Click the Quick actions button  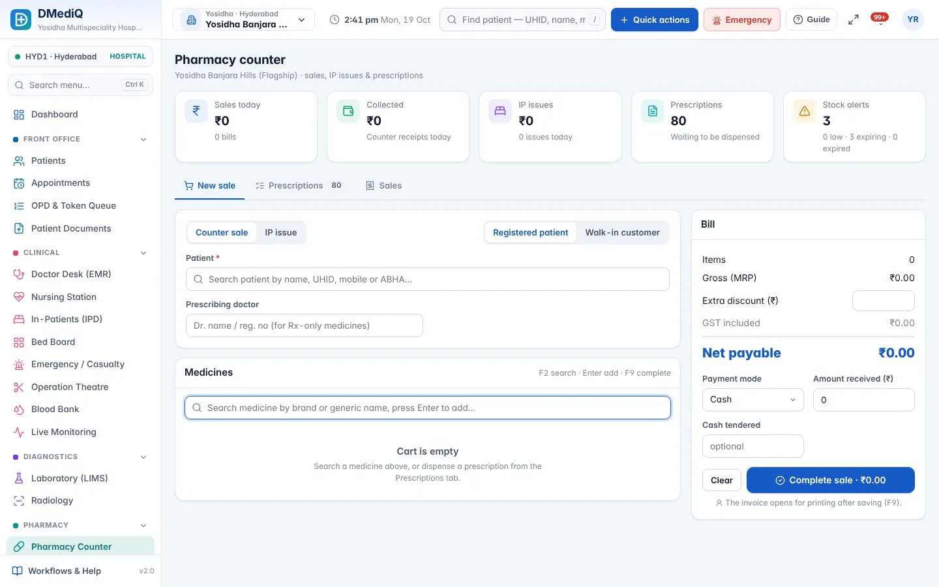[x=654, y=20]
